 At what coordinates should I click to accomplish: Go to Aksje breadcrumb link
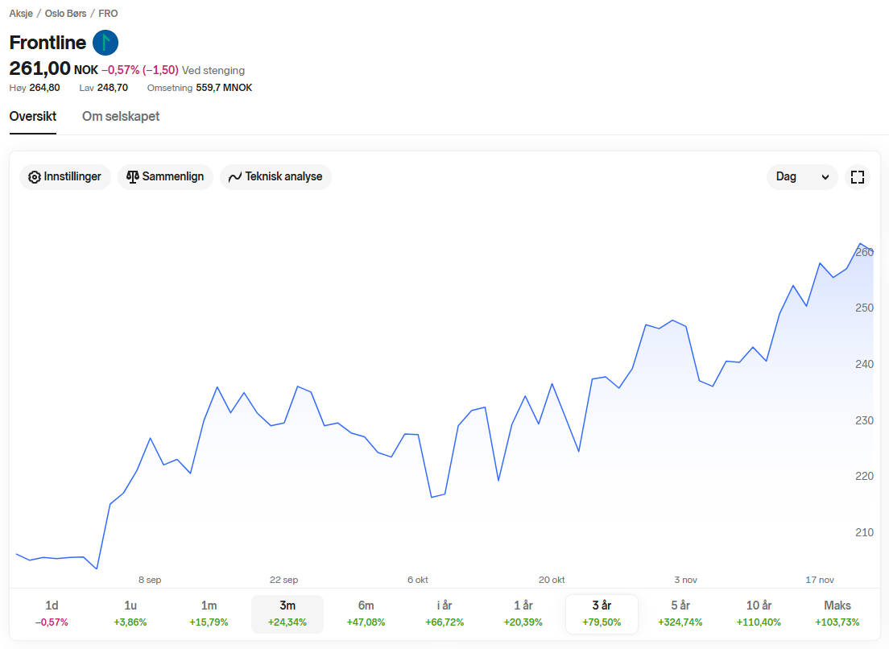[x=21, y=14]
